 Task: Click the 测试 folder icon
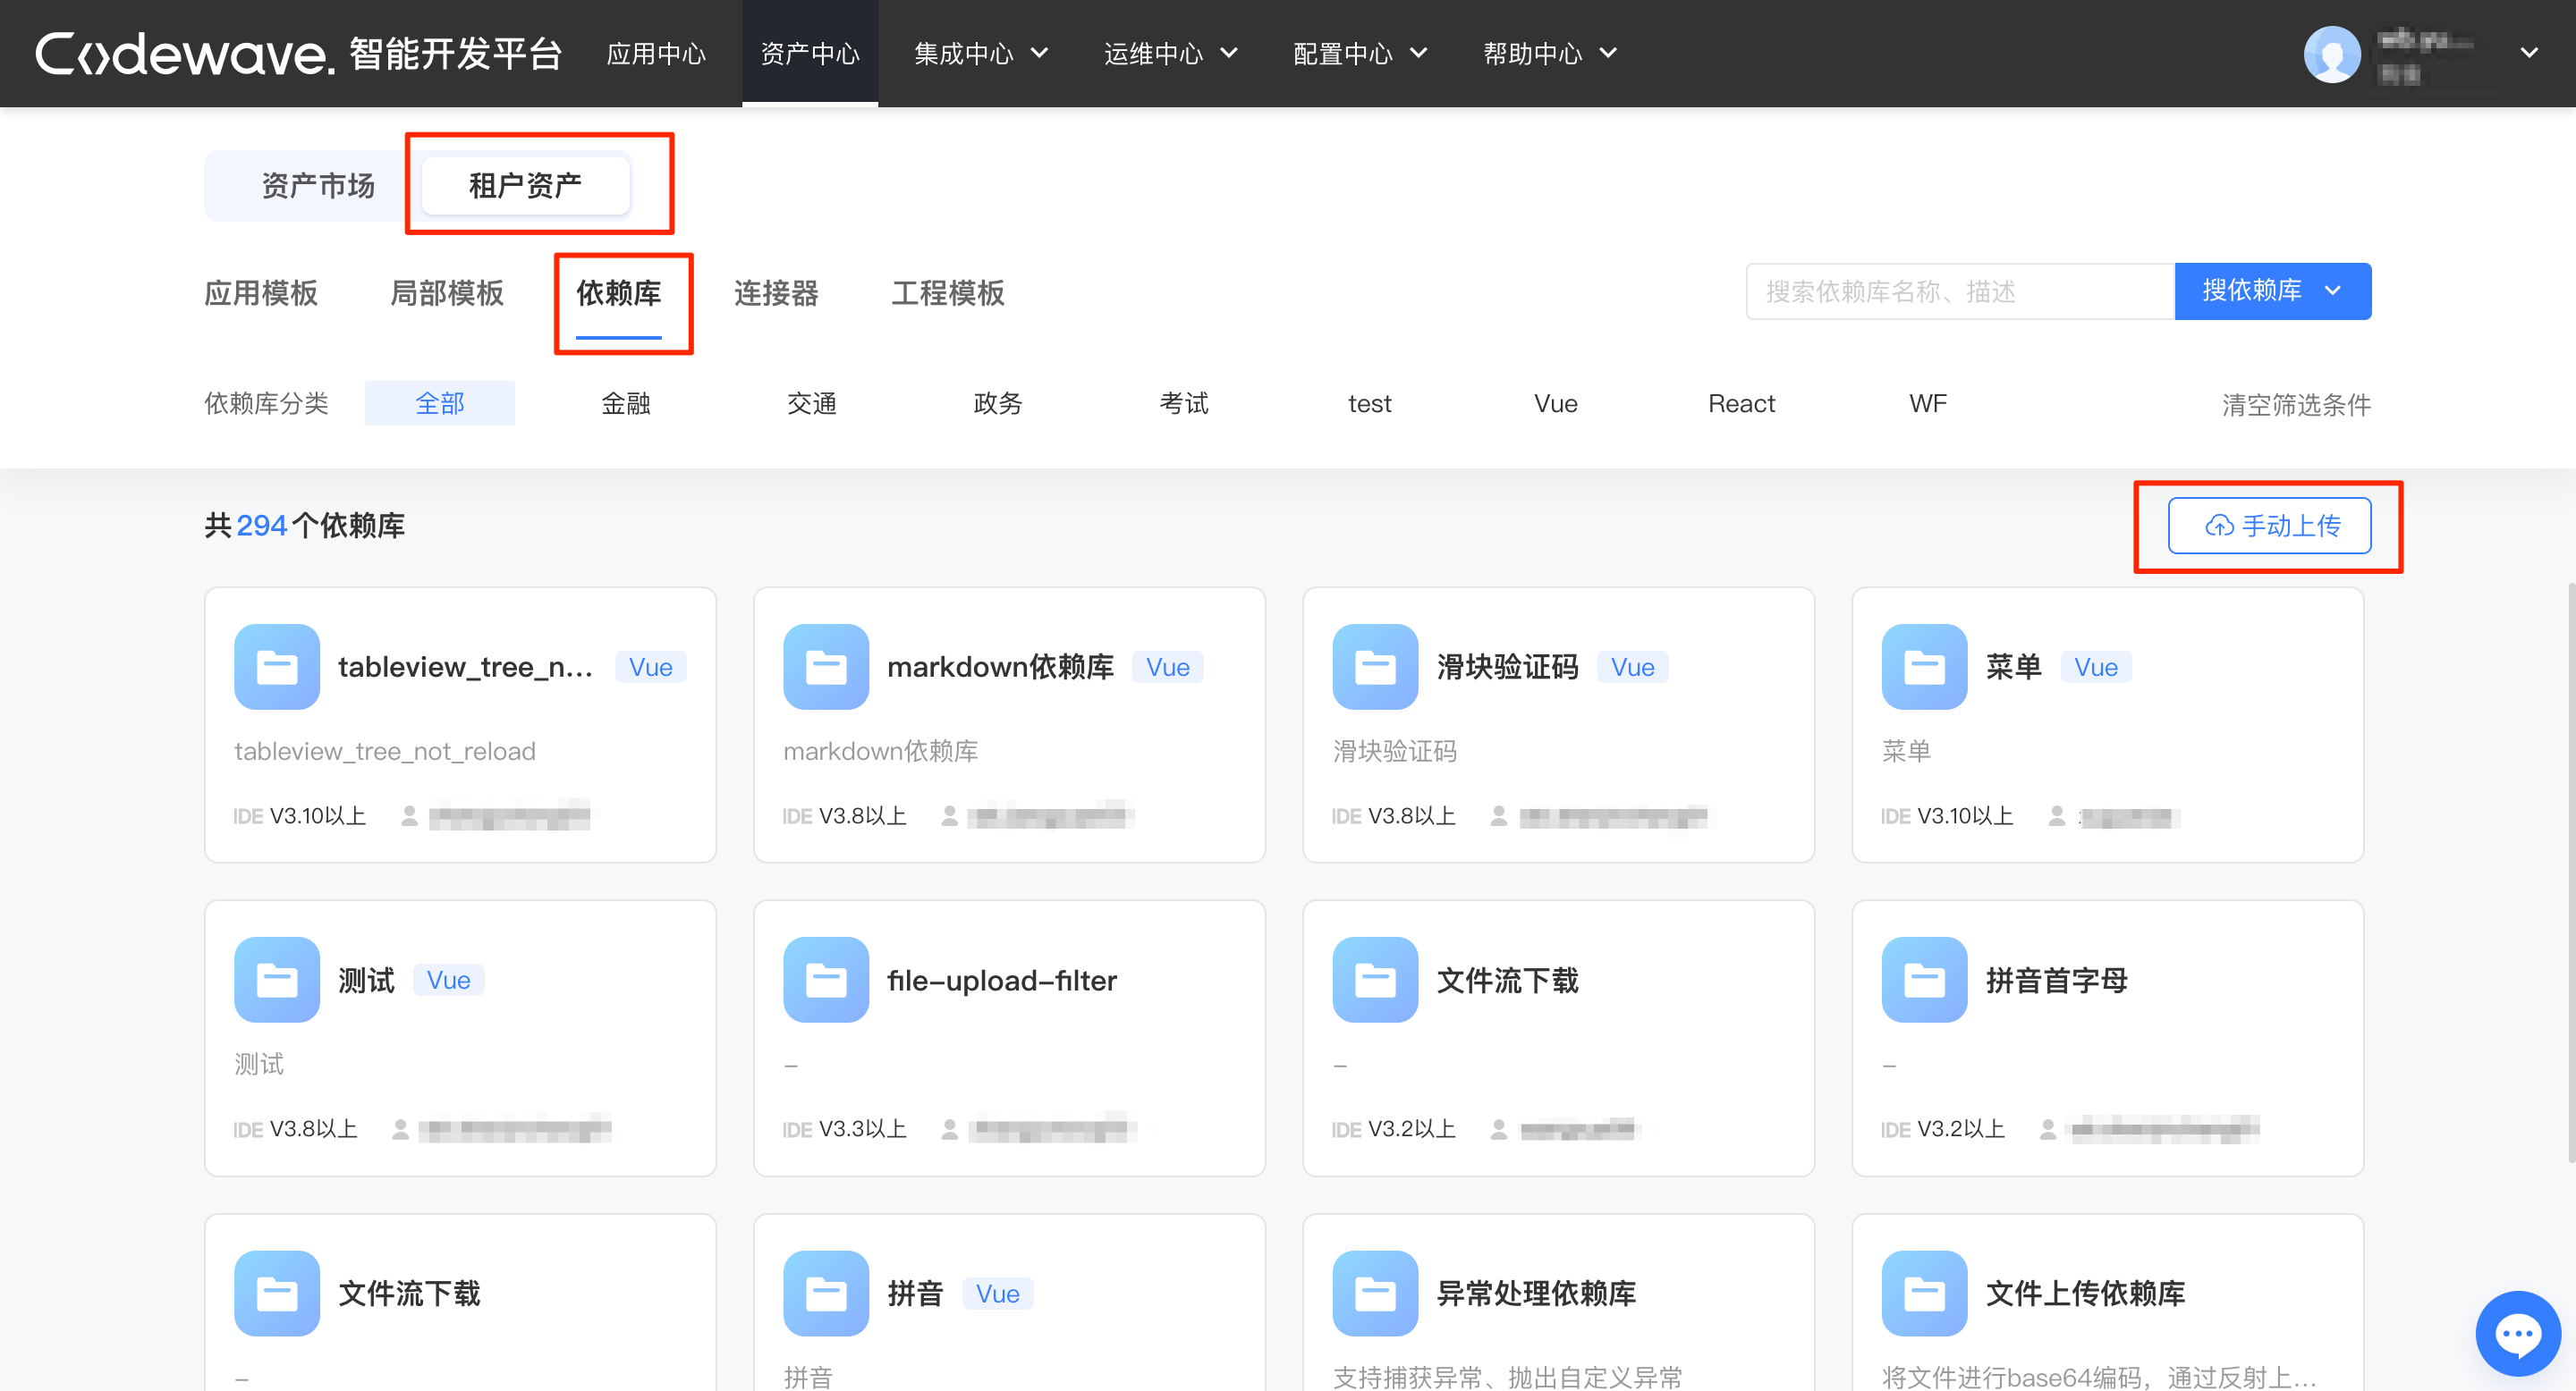coord(277,979)
